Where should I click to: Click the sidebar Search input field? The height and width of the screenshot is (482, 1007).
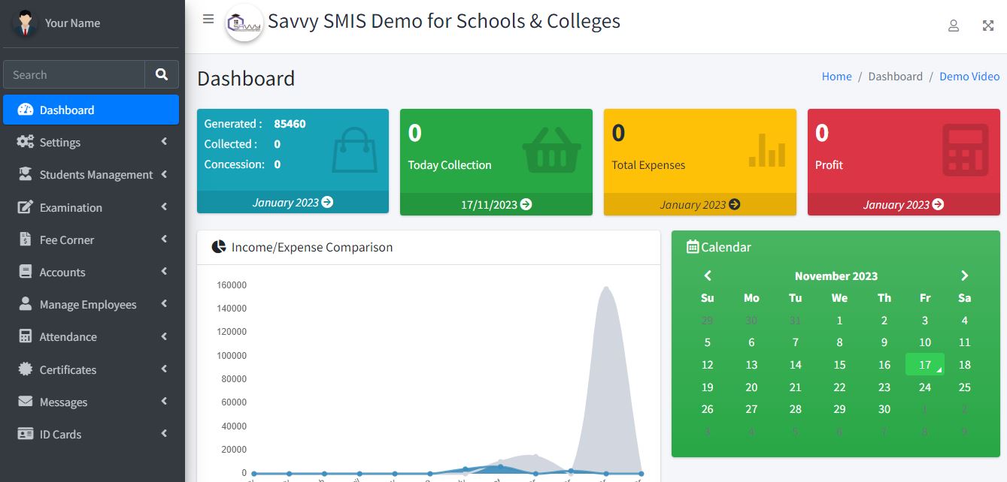pos(74,74)
